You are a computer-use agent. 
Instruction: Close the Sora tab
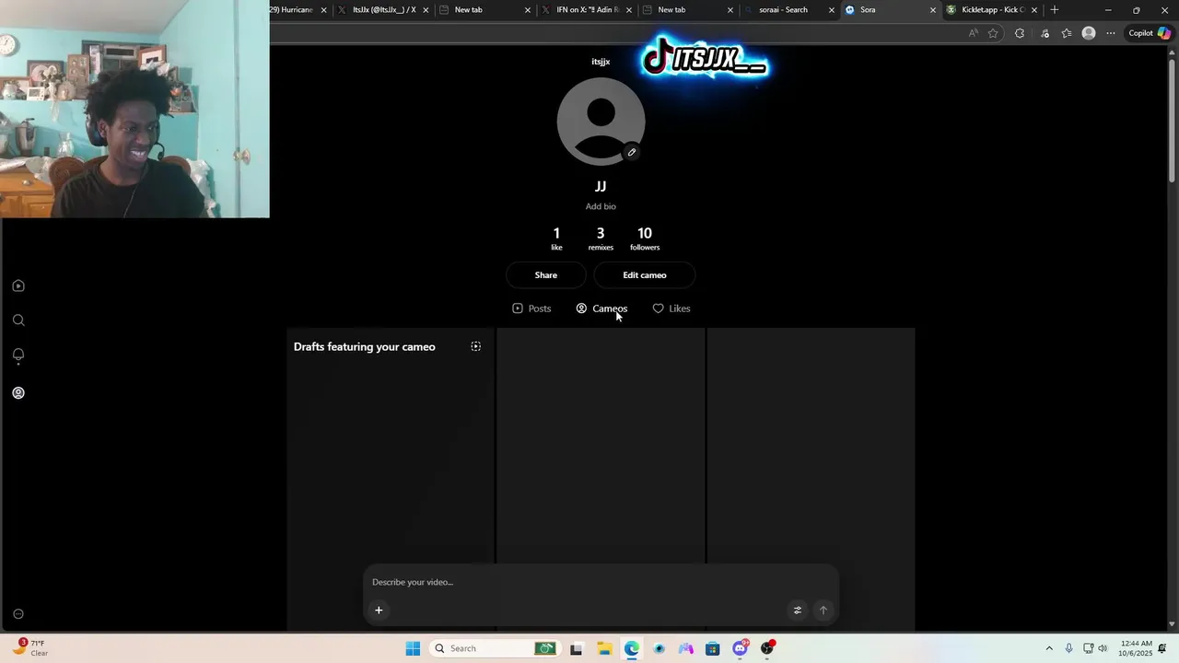pyautogui.click(x=932, y=10)
